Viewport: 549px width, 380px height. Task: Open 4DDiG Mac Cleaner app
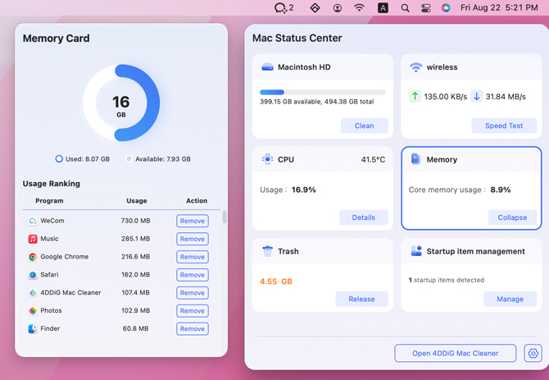point(455,353)
